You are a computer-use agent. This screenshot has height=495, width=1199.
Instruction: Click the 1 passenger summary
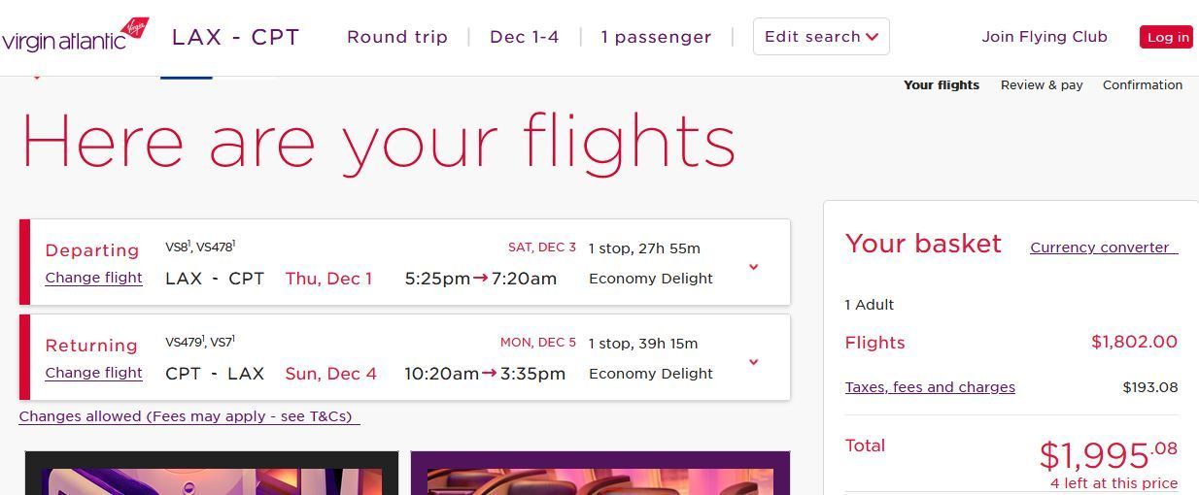pyautogui.click(x=656, y=37)
